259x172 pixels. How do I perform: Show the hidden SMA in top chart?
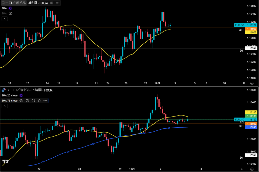tap(10, 13)
